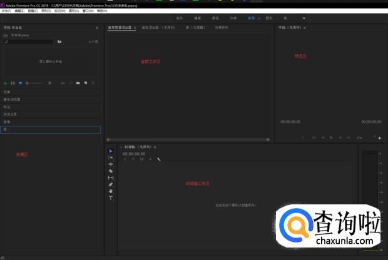Switch Project panel to list view
The width and height of the screenshot is (388, 260).
pos(13,83)
